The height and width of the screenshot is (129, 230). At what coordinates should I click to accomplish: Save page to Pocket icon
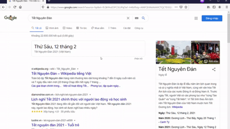click(x=181, y=7)
